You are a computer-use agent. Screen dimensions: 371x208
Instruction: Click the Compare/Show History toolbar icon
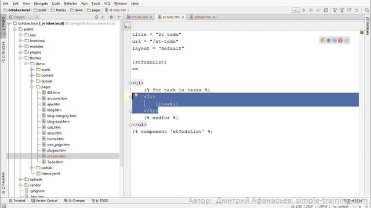coord(349,10)
